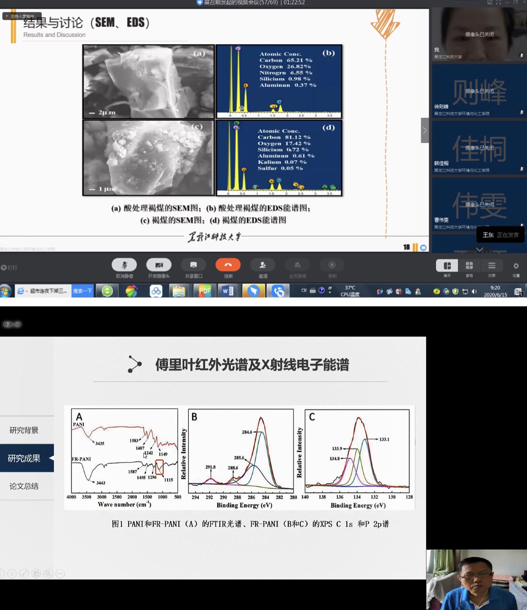This screenshot has height=610, width=527.
Task: Click the slideshow zoom magnifier icon
Action: click(x=48, y=574)
